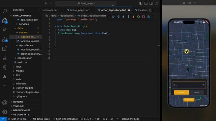Go forward in navigation history
216x121 pixels.
pos(51,3)
